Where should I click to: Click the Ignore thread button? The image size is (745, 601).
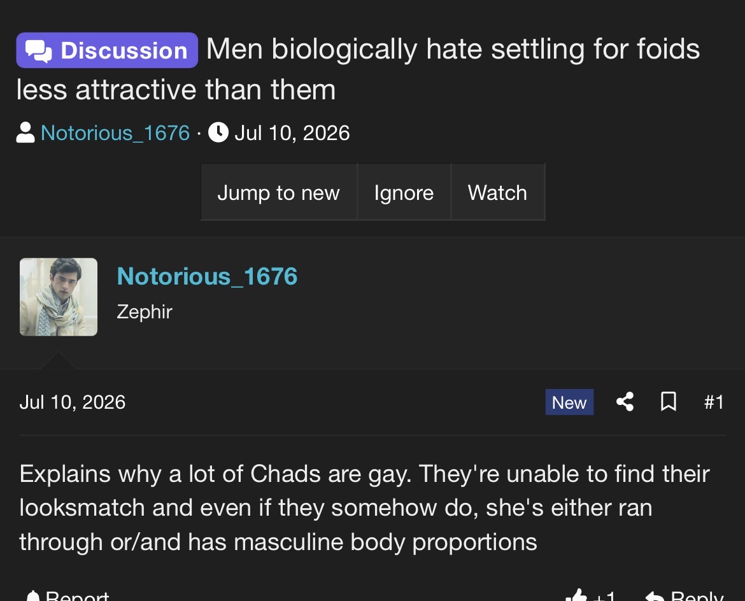pos(404,192)
